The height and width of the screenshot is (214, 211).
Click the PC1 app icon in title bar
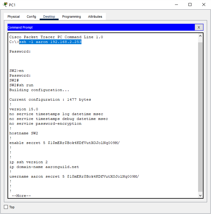coord(5,5)
